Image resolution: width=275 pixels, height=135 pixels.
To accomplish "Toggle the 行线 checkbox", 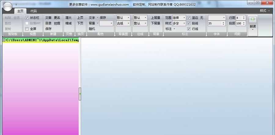I will [x=189, y=29].
